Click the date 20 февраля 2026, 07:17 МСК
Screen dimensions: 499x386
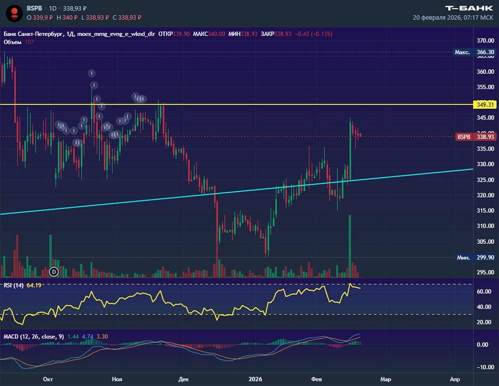[453, 17]
